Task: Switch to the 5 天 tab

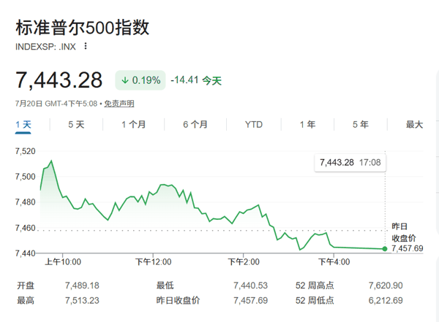Action: (76, 124)
